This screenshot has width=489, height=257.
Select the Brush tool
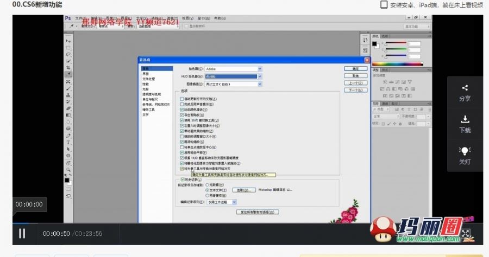tap(68, 89)
